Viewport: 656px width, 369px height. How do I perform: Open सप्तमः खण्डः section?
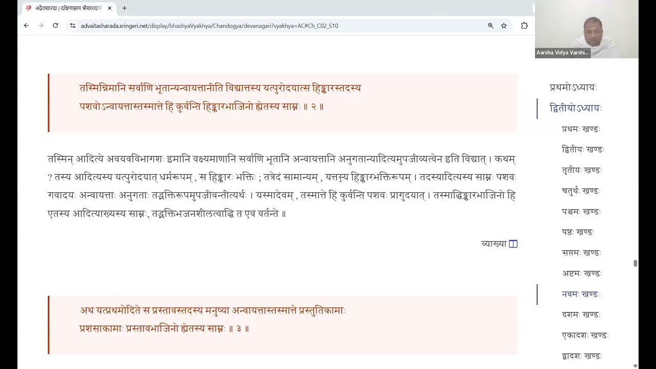tap(581, 253)
